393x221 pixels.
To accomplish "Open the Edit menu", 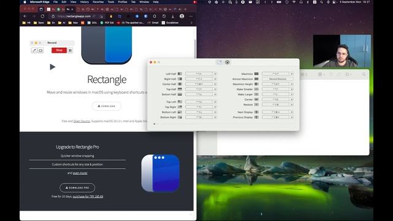I will tap(64, 2).
